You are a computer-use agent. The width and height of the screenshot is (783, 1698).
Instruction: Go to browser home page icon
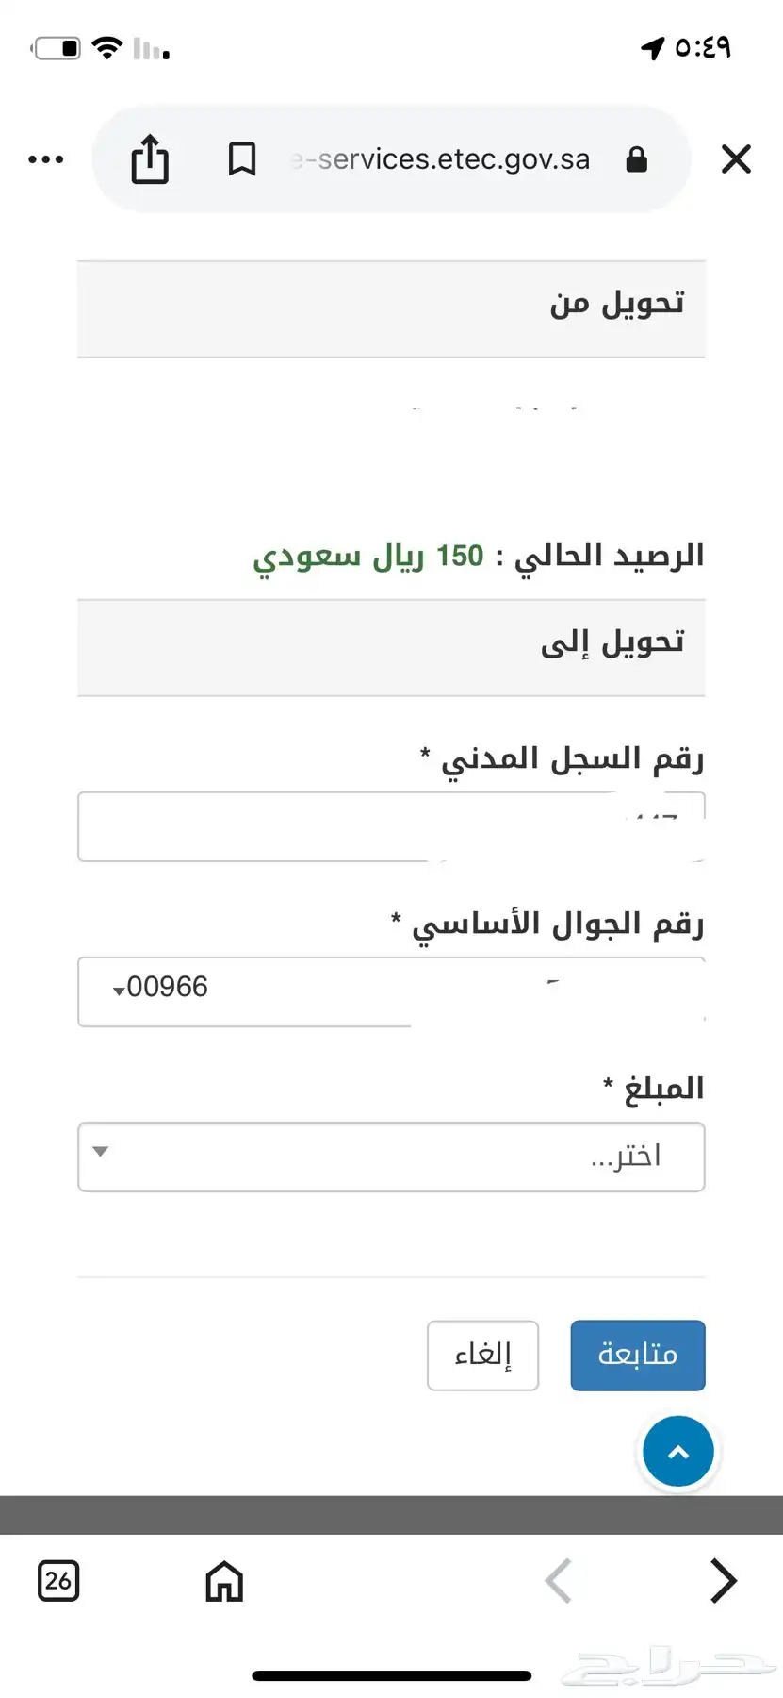(224, 1580)
